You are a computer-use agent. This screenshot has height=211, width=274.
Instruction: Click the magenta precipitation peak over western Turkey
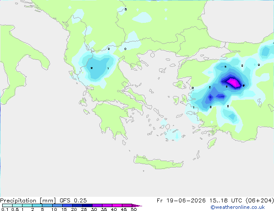pyautogui.click(x=234, y=83)
